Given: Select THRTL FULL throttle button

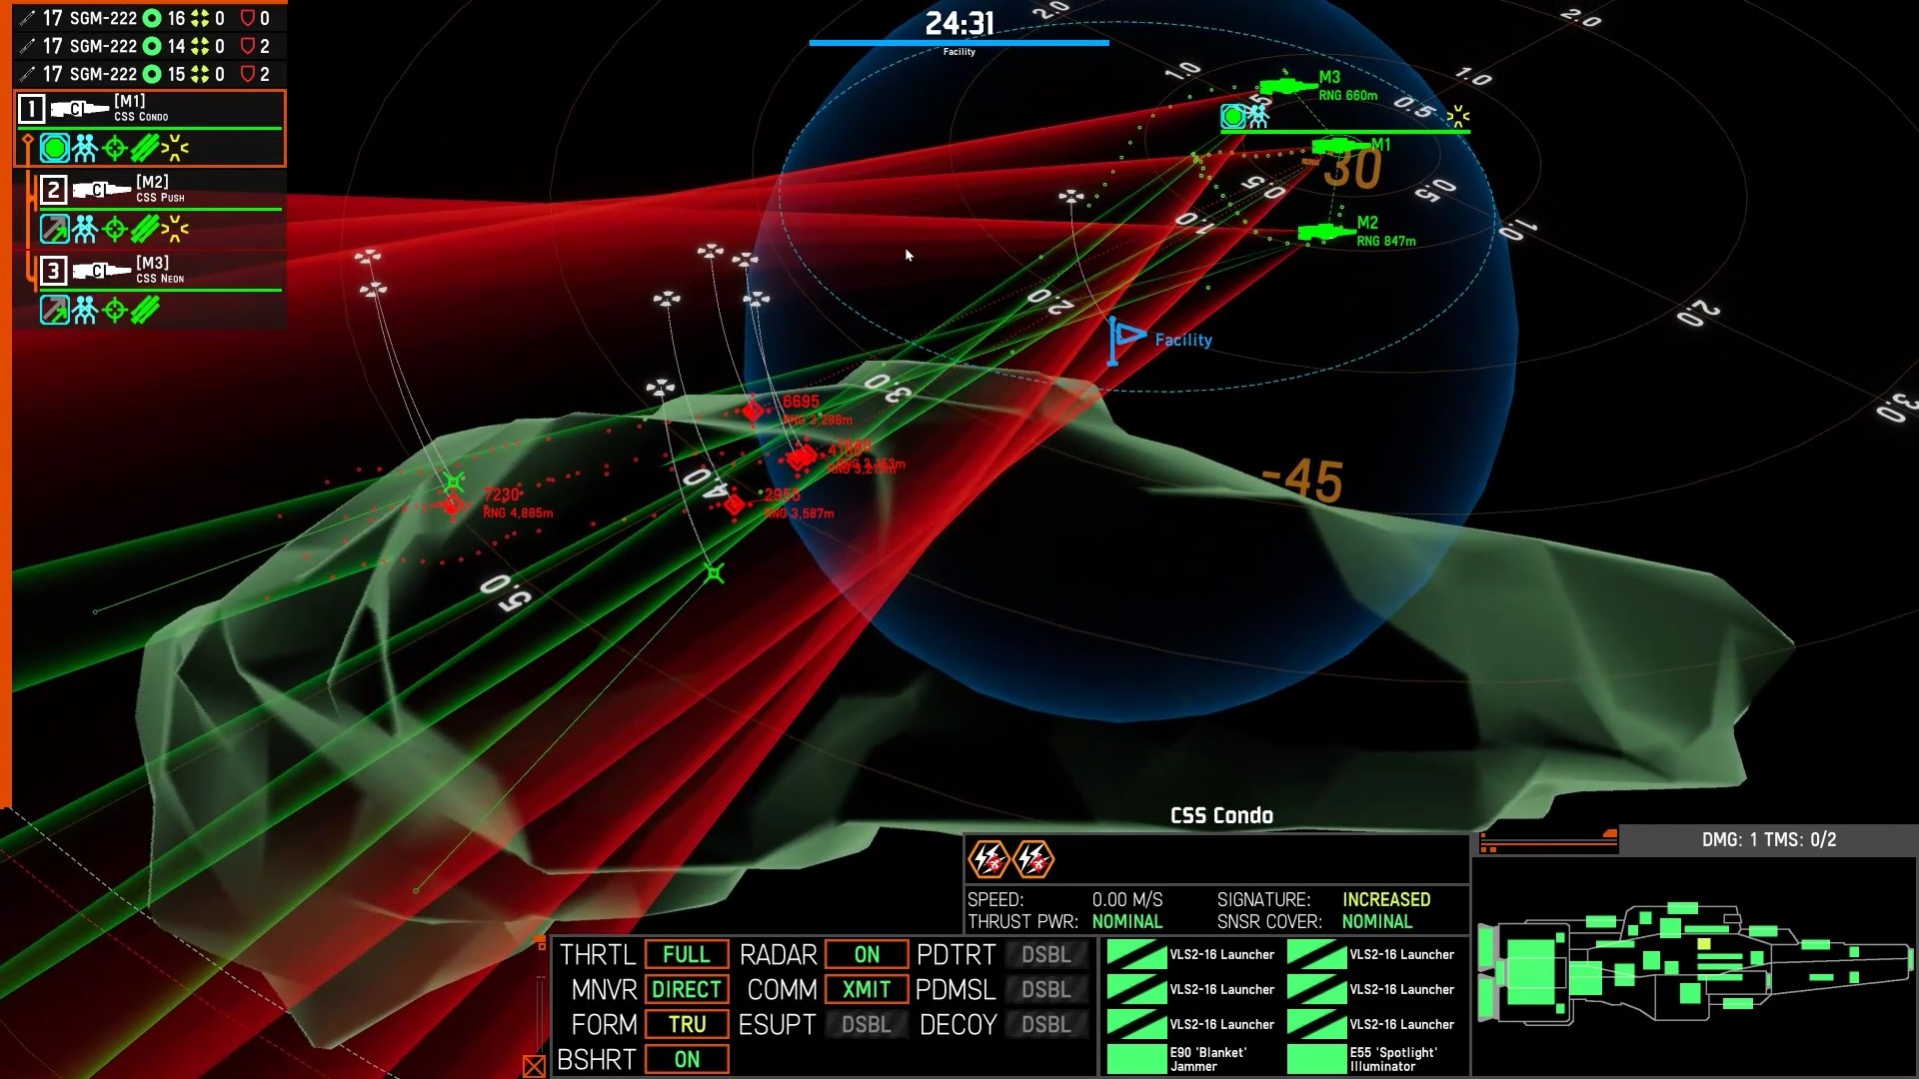Looking at the screenshot, I should (x=686, y=954).
